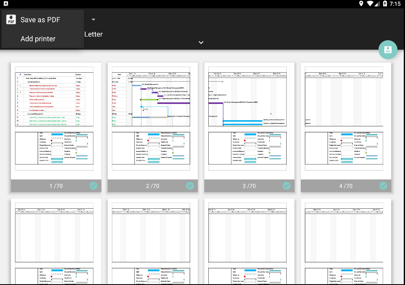Uncheck page 2 /70 selection
Screen dimensions: 405x285
click(190, 186)
